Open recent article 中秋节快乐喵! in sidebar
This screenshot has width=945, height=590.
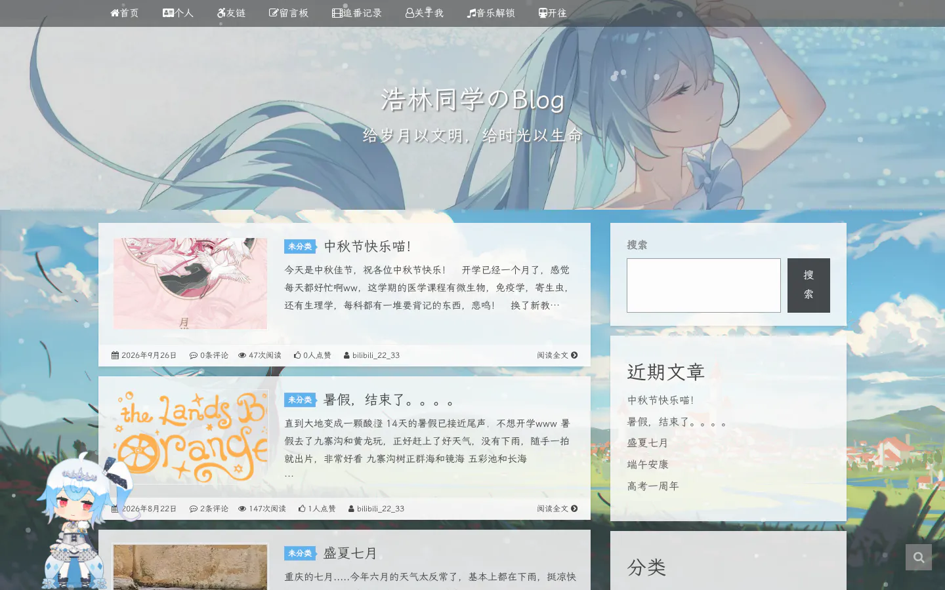660,400
